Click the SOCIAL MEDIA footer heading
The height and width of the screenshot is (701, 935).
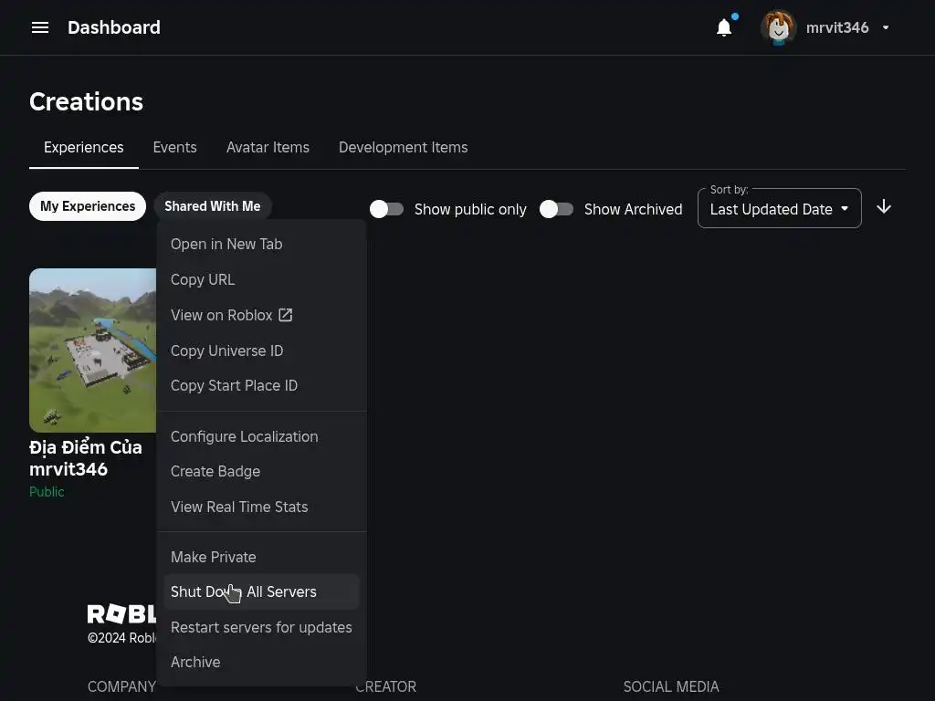click(671, 686)
